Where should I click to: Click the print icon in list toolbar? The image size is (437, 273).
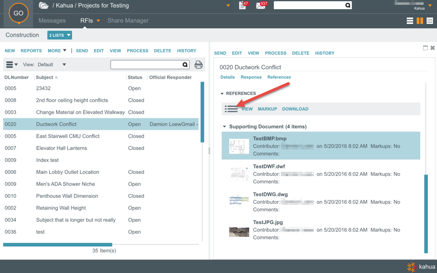[x=198, y=65]
